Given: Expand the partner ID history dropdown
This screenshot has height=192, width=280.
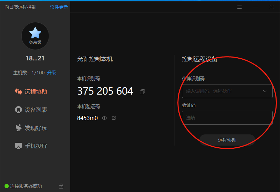Looking at the screenshot, I should coord(265,91).
